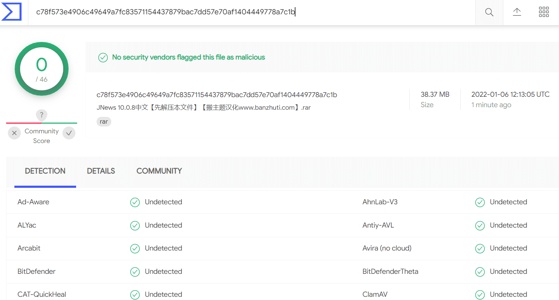Image resolution: width=559 pixels, height=300 pixels.
Task: Open the apps grid menu icon
Action: pos(544,12)
